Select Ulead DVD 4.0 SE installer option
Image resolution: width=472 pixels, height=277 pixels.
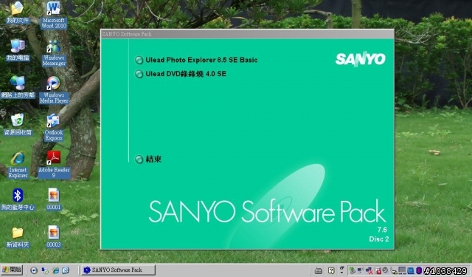(x=186, y=74)
